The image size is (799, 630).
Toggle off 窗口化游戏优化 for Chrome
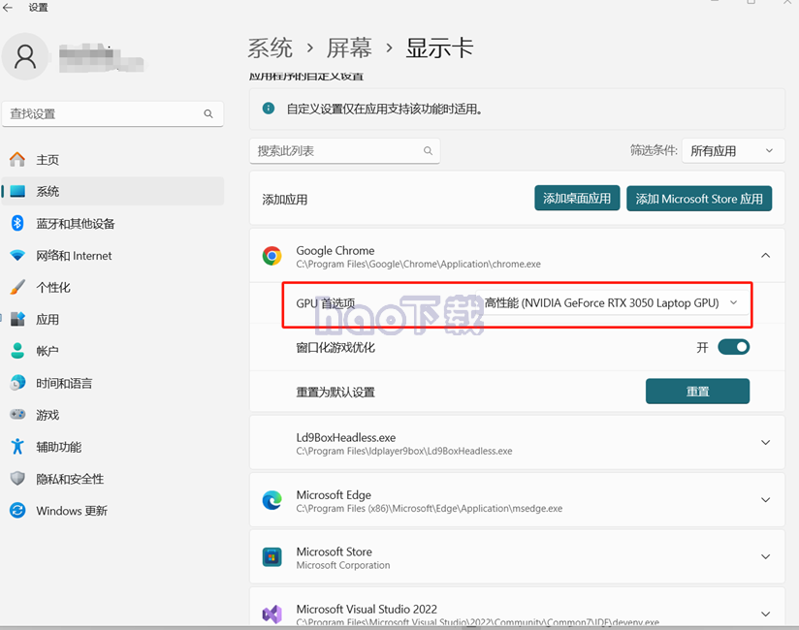734,346
